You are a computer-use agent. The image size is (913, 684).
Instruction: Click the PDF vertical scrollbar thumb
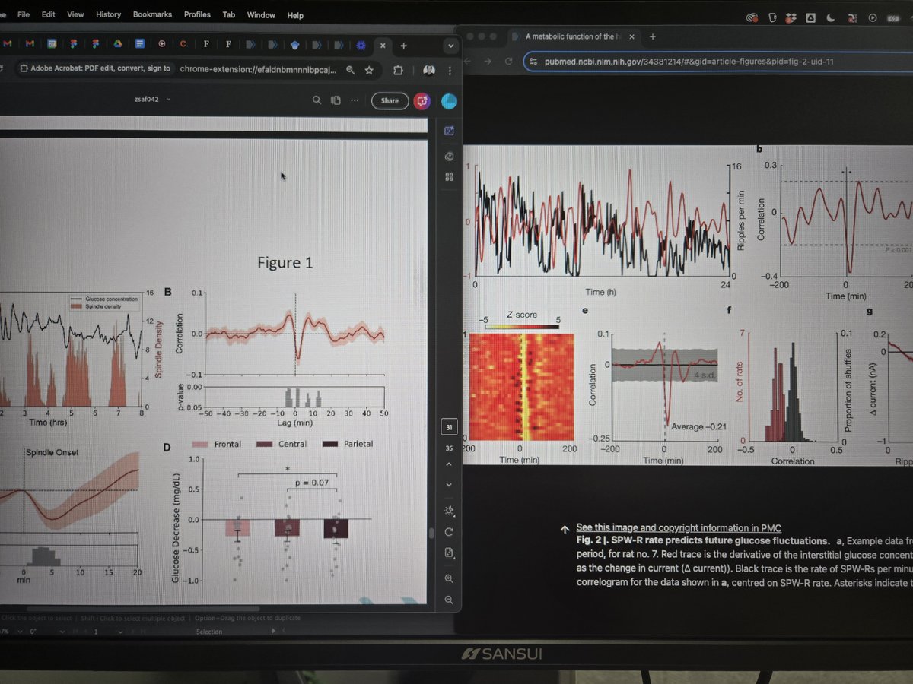pyautogui.click(x=431, y=533)
